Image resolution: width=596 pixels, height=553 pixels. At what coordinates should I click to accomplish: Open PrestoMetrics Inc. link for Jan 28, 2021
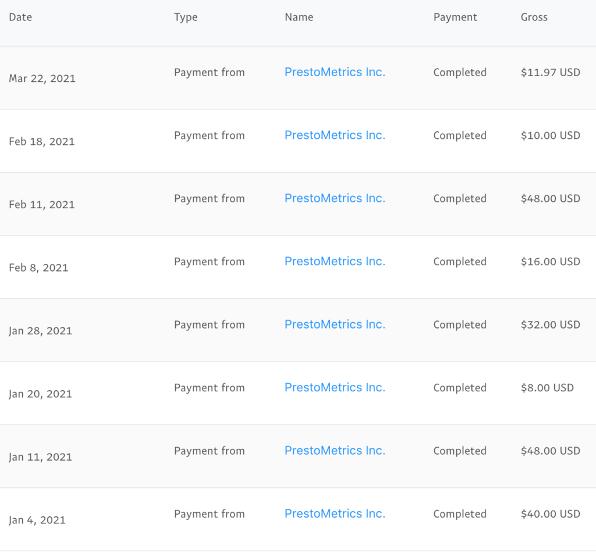coord(335,324)
